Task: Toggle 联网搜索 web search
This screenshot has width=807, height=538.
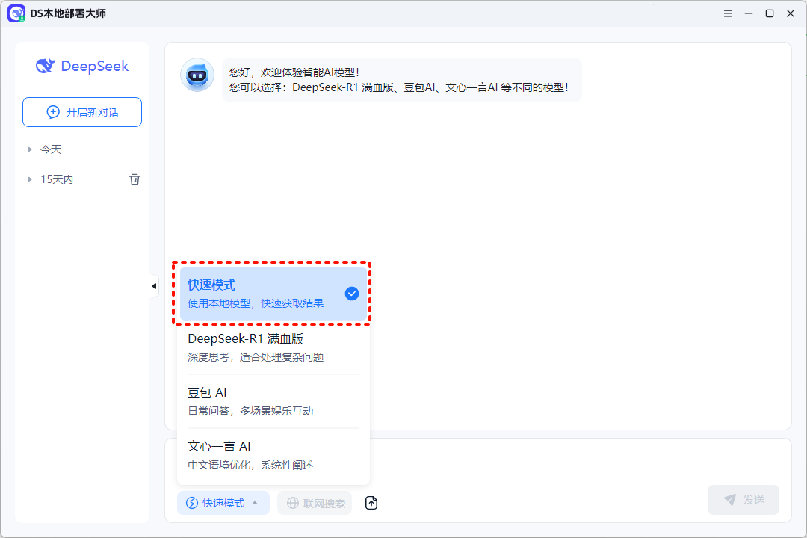Action: 315,502
